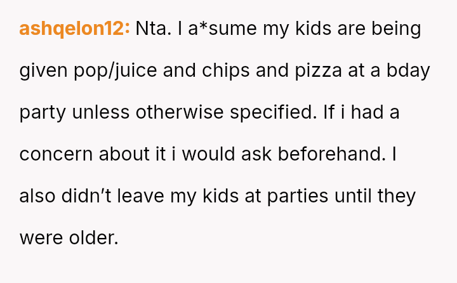Click the word "beforehand." in the comment
The height and width of the screenshot is (283, 457).
point(332,154)
